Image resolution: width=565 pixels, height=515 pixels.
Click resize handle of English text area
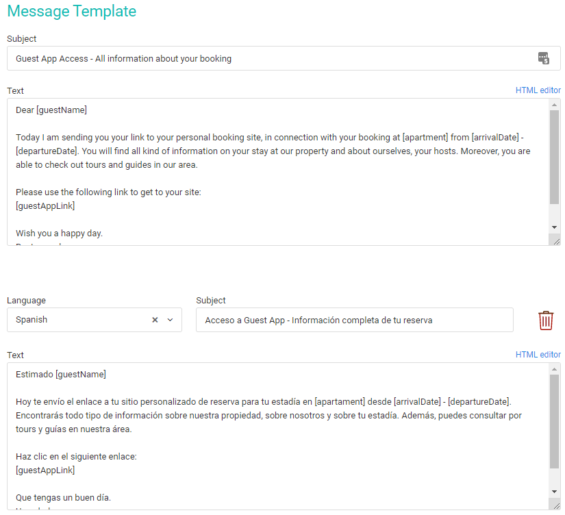(x=556, y=241)
